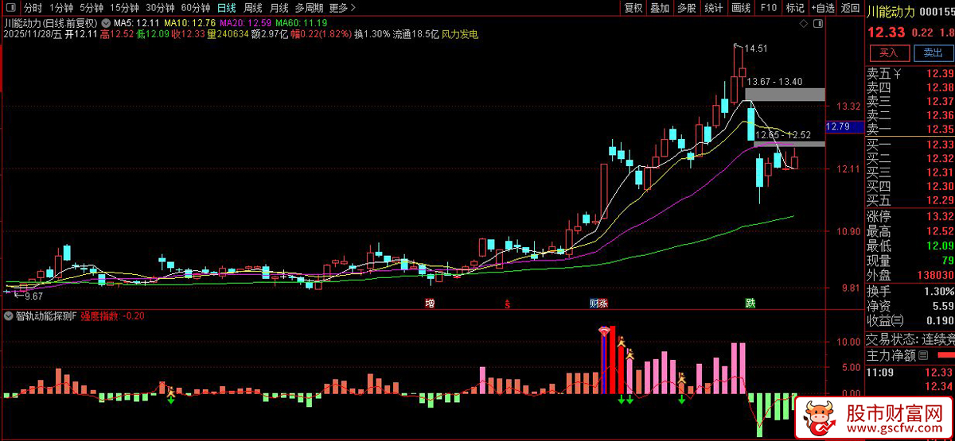Click the red $ dividend marker
This screenshot has width=955, height=441.
coord(507,304)
